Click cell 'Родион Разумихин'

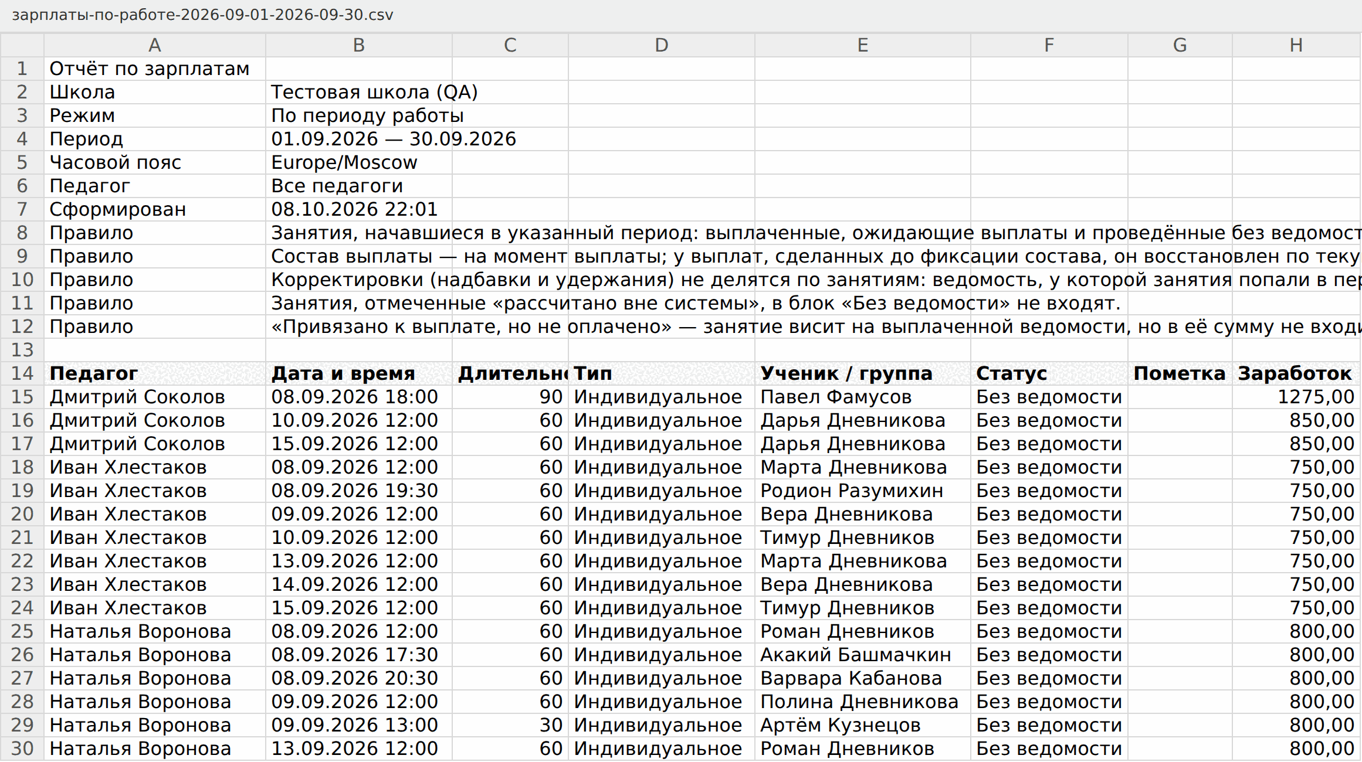[863, 491]
